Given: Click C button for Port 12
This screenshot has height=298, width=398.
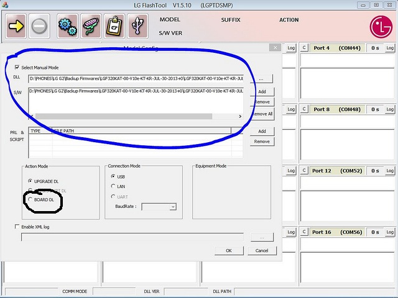Looking at the screenshot, I should [x=304, y=170].
